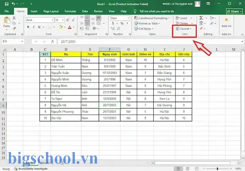The height and width of the screenshot is (171, 245).
Task: Click the Sort & Filter A-Z icon
Action: pos(212,18)
